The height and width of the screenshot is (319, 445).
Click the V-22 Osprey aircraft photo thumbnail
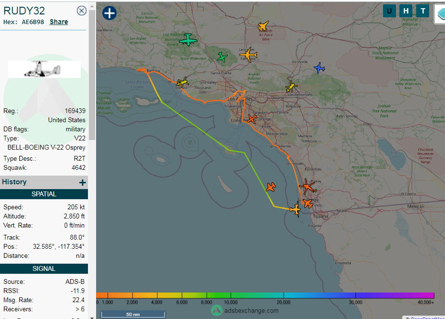(44, 69)
